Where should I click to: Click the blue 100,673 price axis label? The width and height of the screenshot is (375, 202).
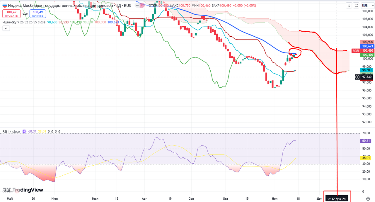pyautogui.click(x=367, y=46)
